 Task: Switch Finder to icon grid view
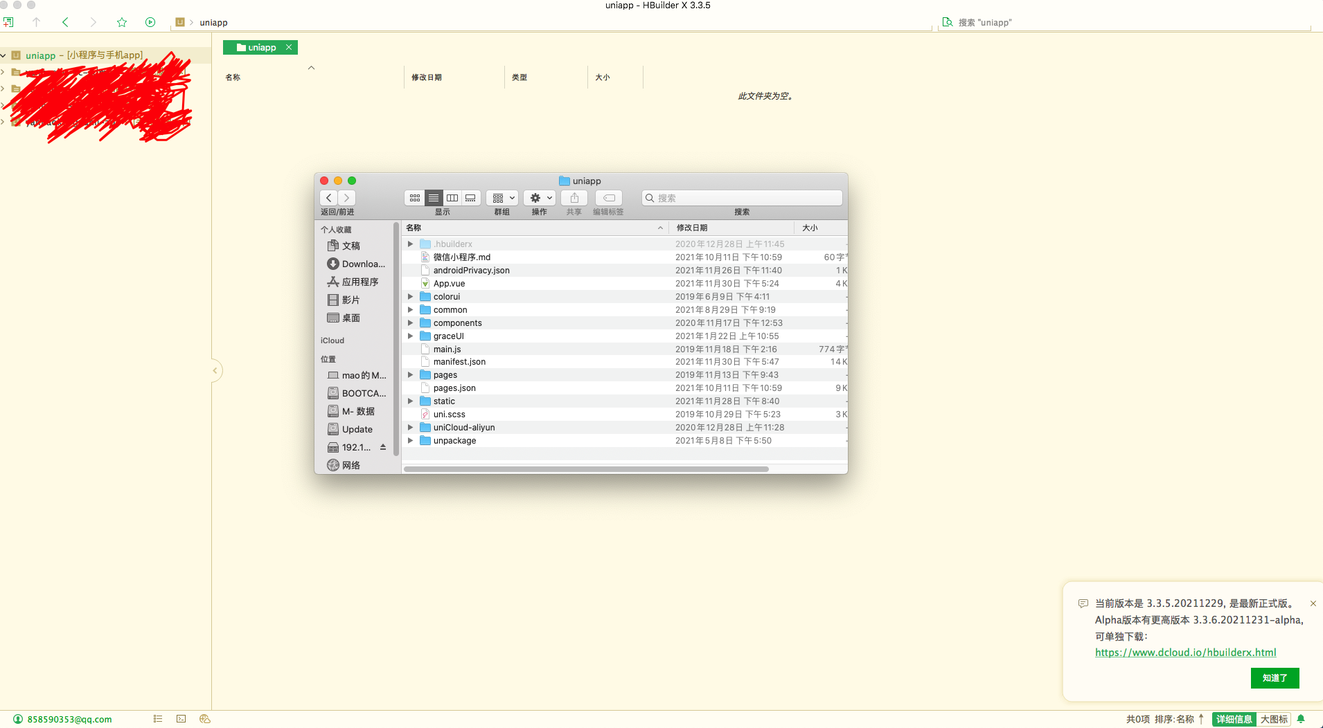[x=414, y=198]
